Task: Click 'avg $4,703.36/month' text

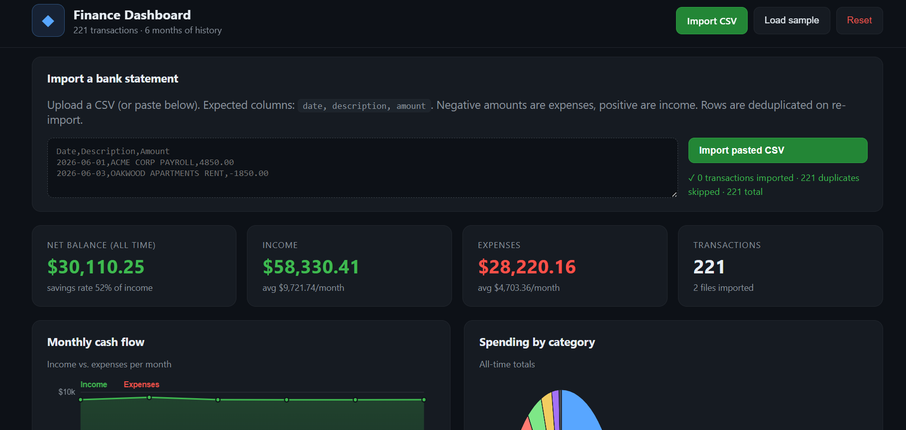Action: pyautogui.click(x=519, y=288)
